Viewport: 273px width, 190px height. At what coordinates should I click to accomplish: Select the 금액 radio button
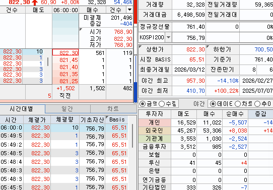[143, 104]
